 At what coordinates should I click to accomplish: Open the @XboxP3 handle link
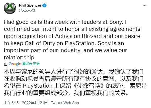pyautogui.click(x=27, y=10)
